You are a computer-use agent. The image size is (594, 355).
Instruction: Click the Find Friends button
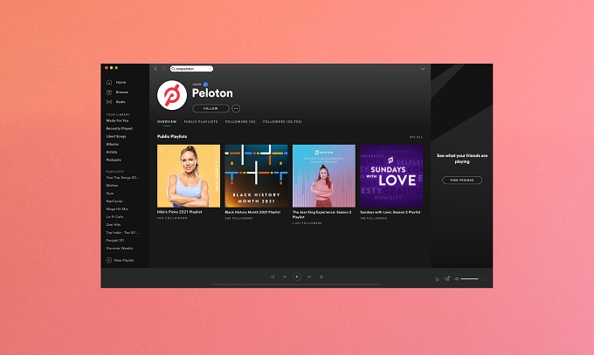click(462, 181)
